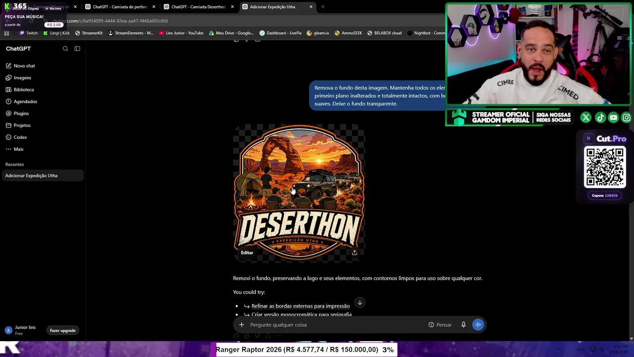The height and width of the screenshot is (357, 634).
Task: Click the ChatGPT title in sidebar
Action: coord(18,49)
